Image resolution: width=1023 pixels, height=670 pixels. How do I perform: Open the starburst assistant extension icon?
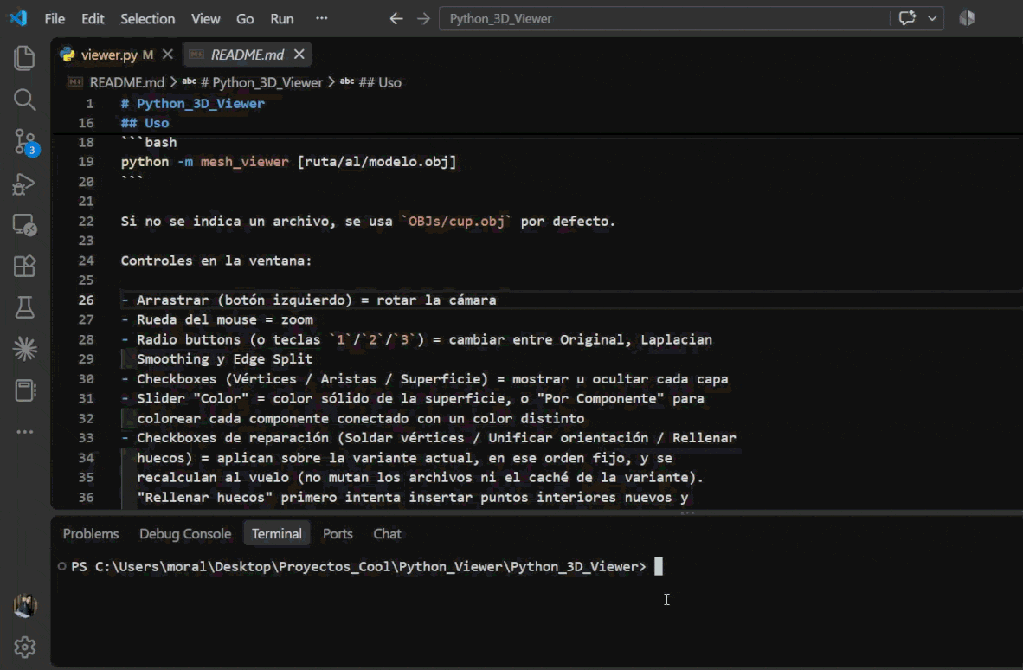(x=24, y=349)
